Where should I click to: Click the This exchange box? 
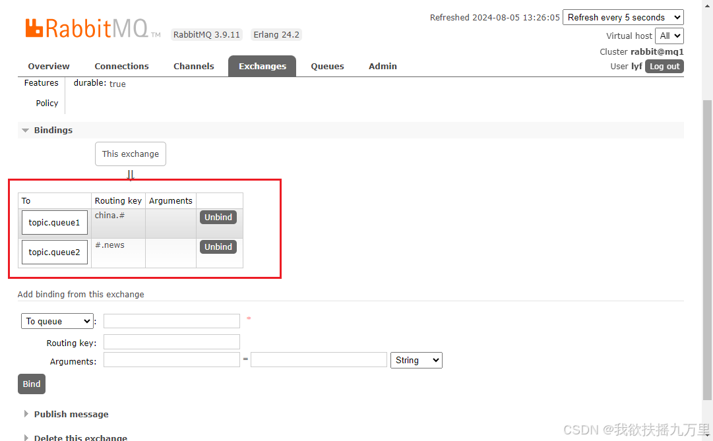131,154
